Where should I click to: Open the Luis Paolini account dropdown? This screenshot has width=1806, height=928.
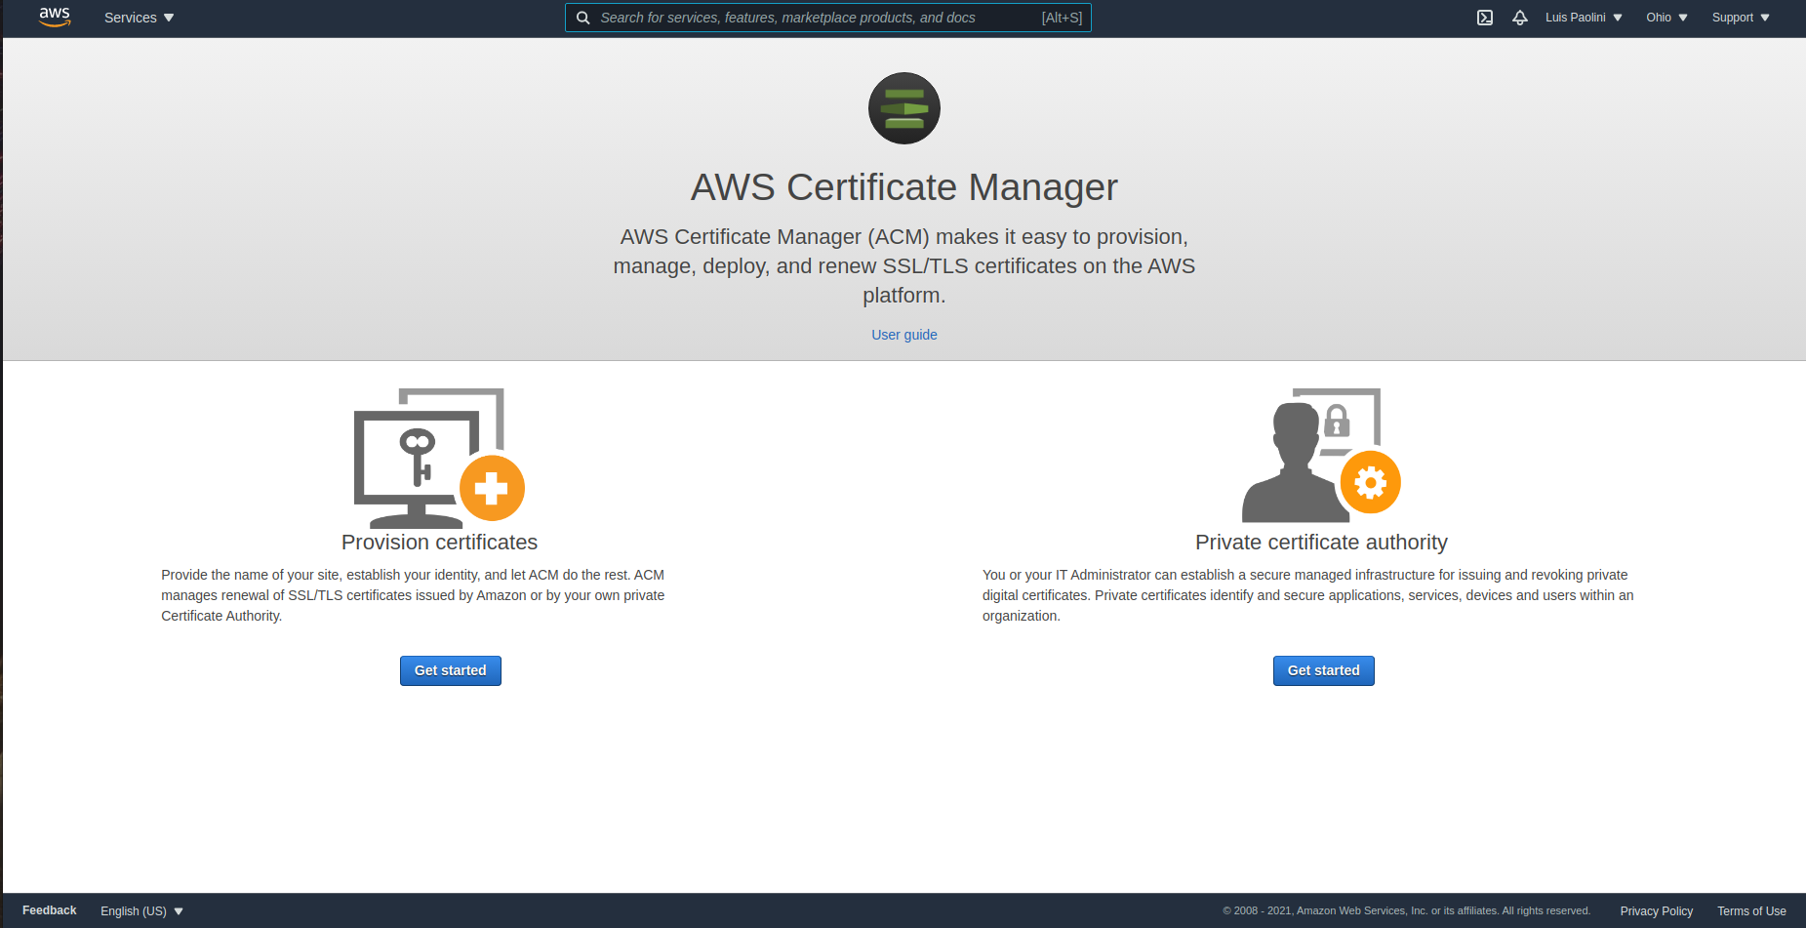point(1584,18)
